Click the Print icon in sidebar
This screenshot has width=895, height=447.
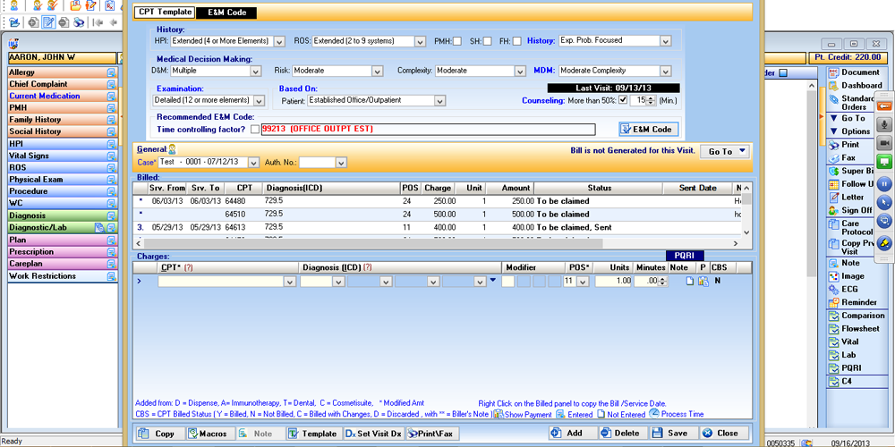pos(833,145)
